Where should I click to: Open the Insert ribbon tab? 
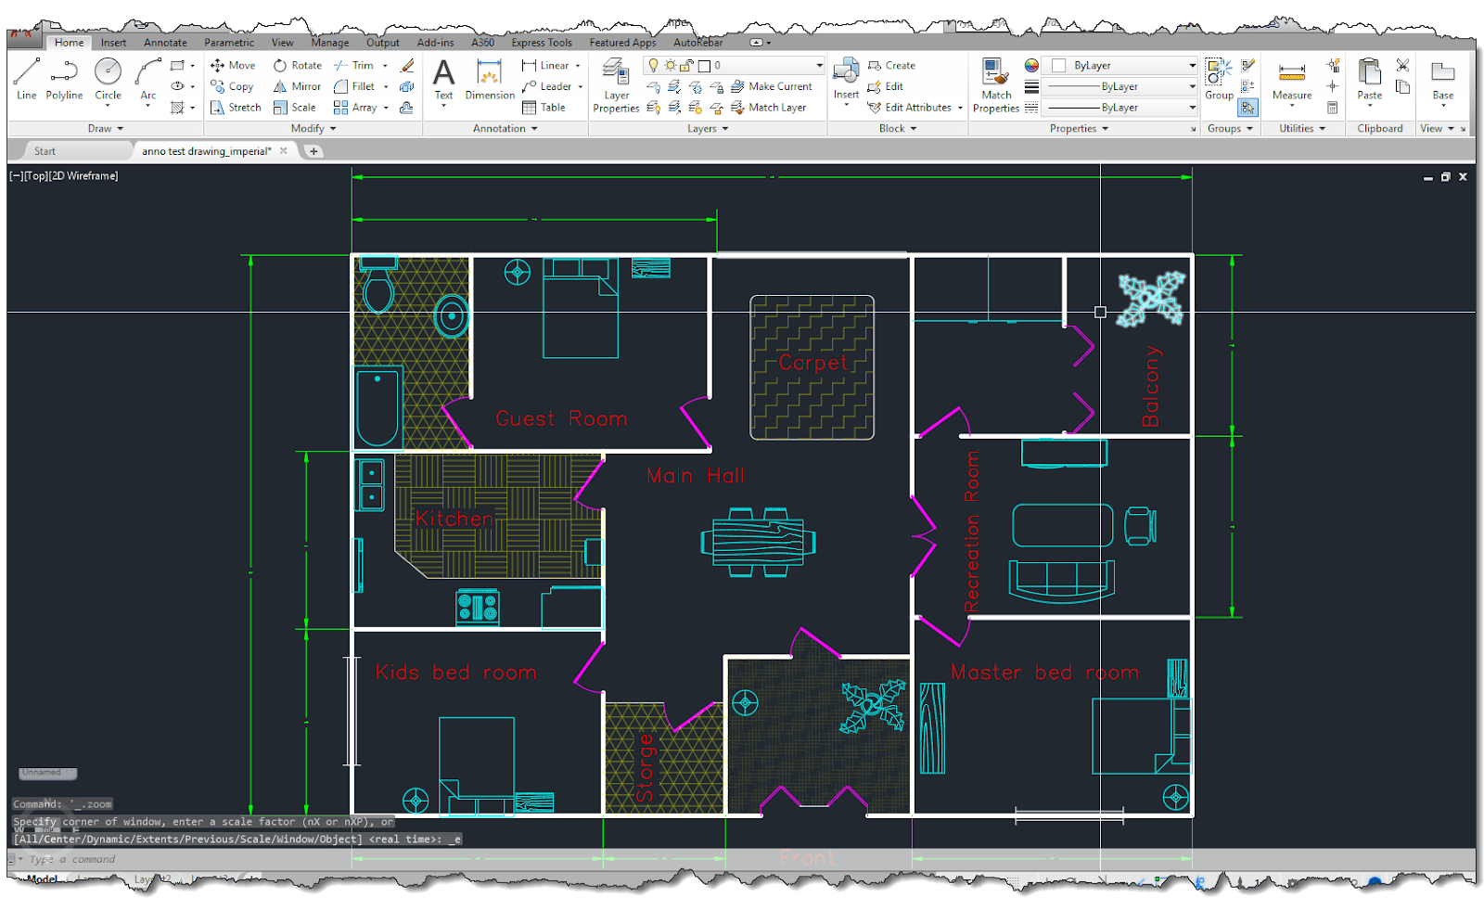point(113,43)
